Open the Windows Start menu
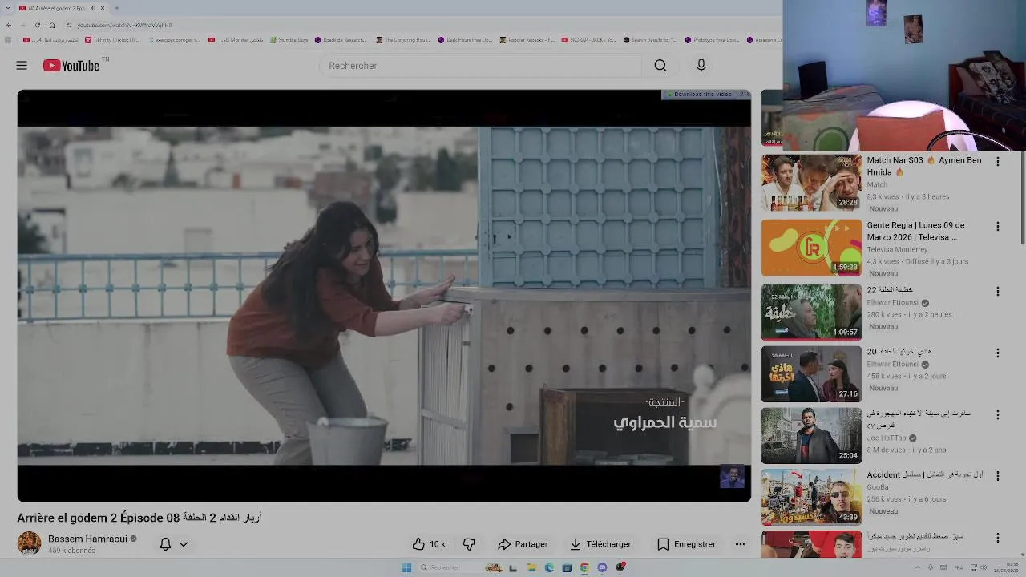 [406, 567]
